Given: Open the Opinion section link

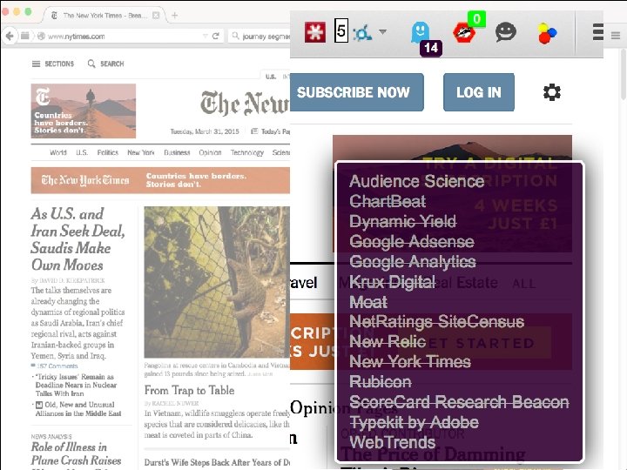Looking at the screenshot, I should tap(210, 152).
